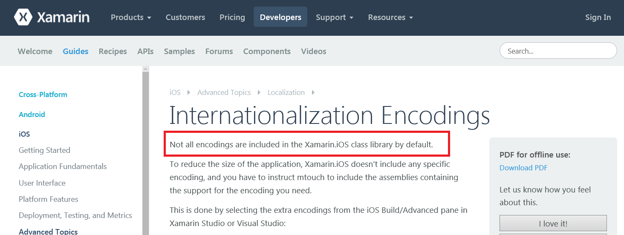Open the Components section

tap(267, 51)
